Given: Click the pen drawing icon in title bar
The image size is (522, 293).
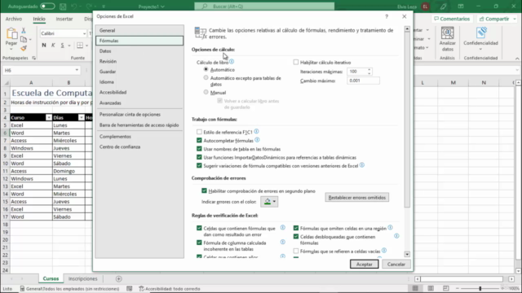Looking at the screenshot, I should tap(443, 7).
